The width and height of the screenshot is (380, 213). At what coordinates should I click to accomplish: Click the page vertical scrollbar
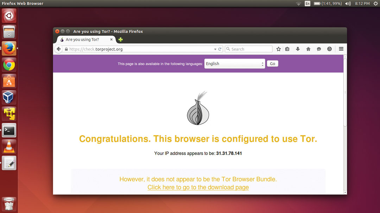tap(345, 92)
